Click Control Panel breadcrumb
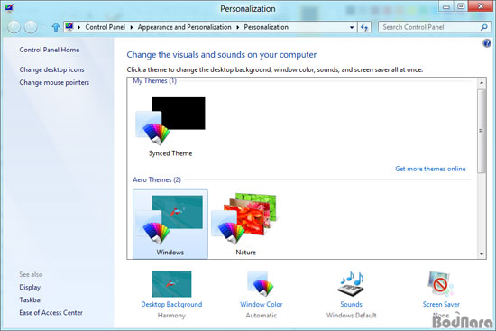This screenshot has width=496, height=331. 105,27
